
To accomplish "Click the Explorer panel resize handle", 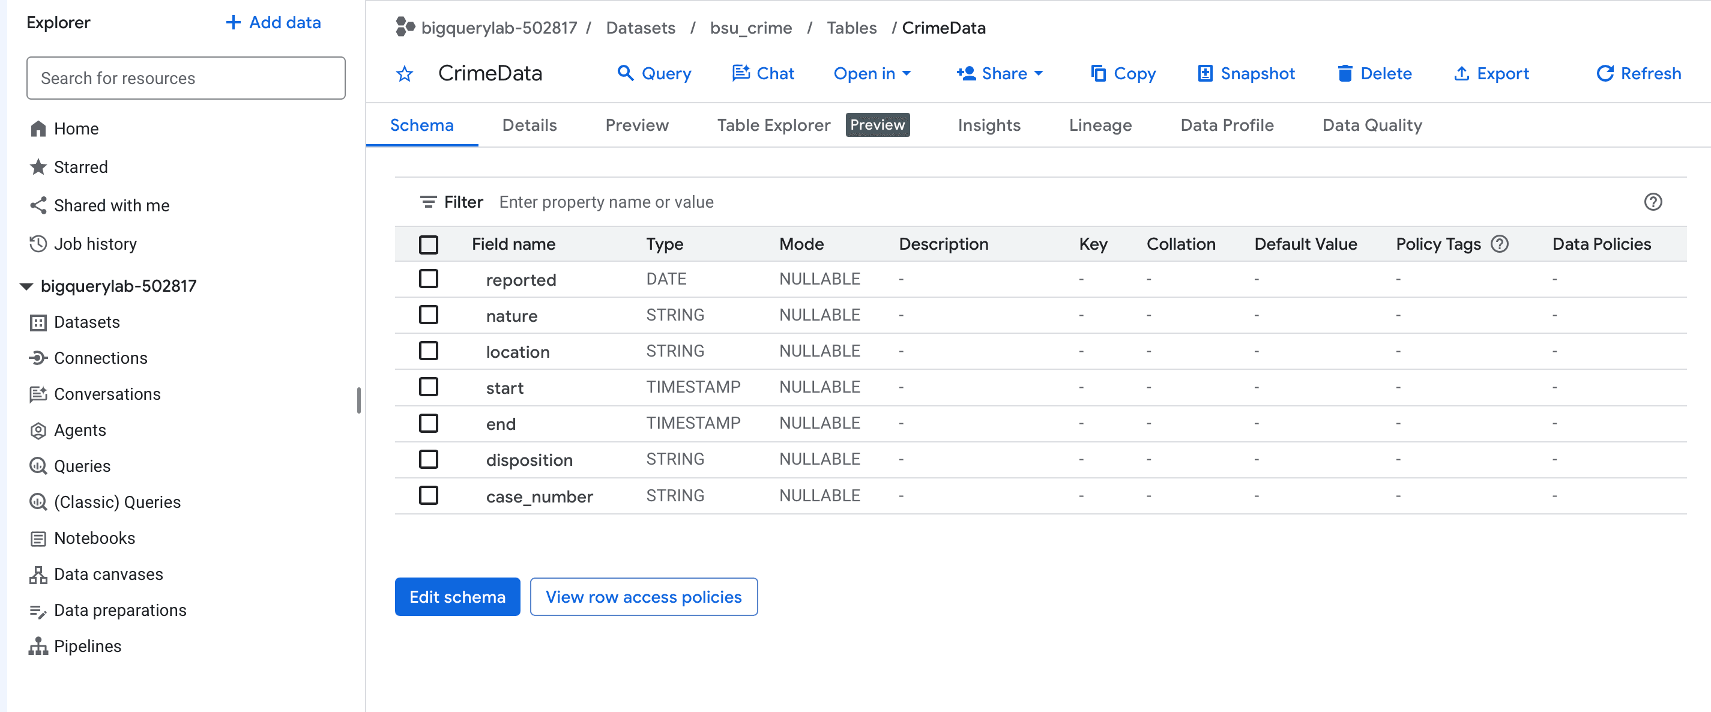I will click(360, 400).
